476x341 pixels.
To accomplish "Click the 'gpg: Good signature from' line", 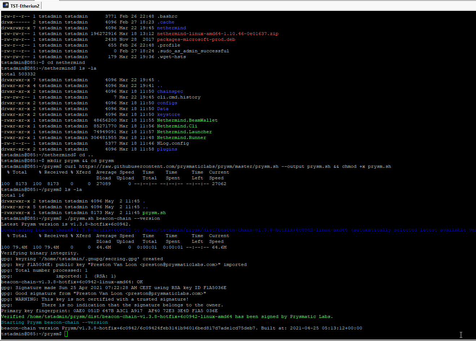I will (104, 293).
